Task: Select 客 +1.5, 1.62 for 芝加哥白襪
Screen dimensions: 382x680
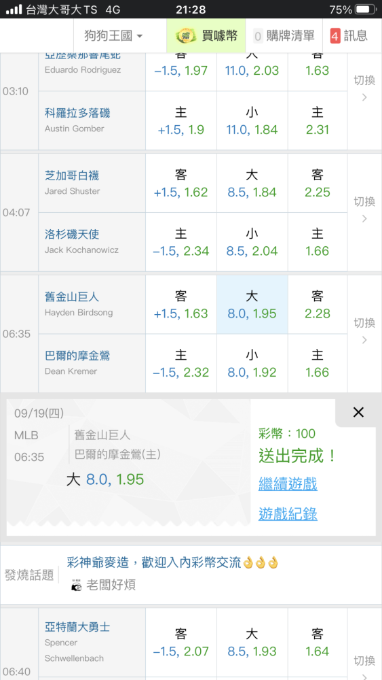Action: (181, 184)
